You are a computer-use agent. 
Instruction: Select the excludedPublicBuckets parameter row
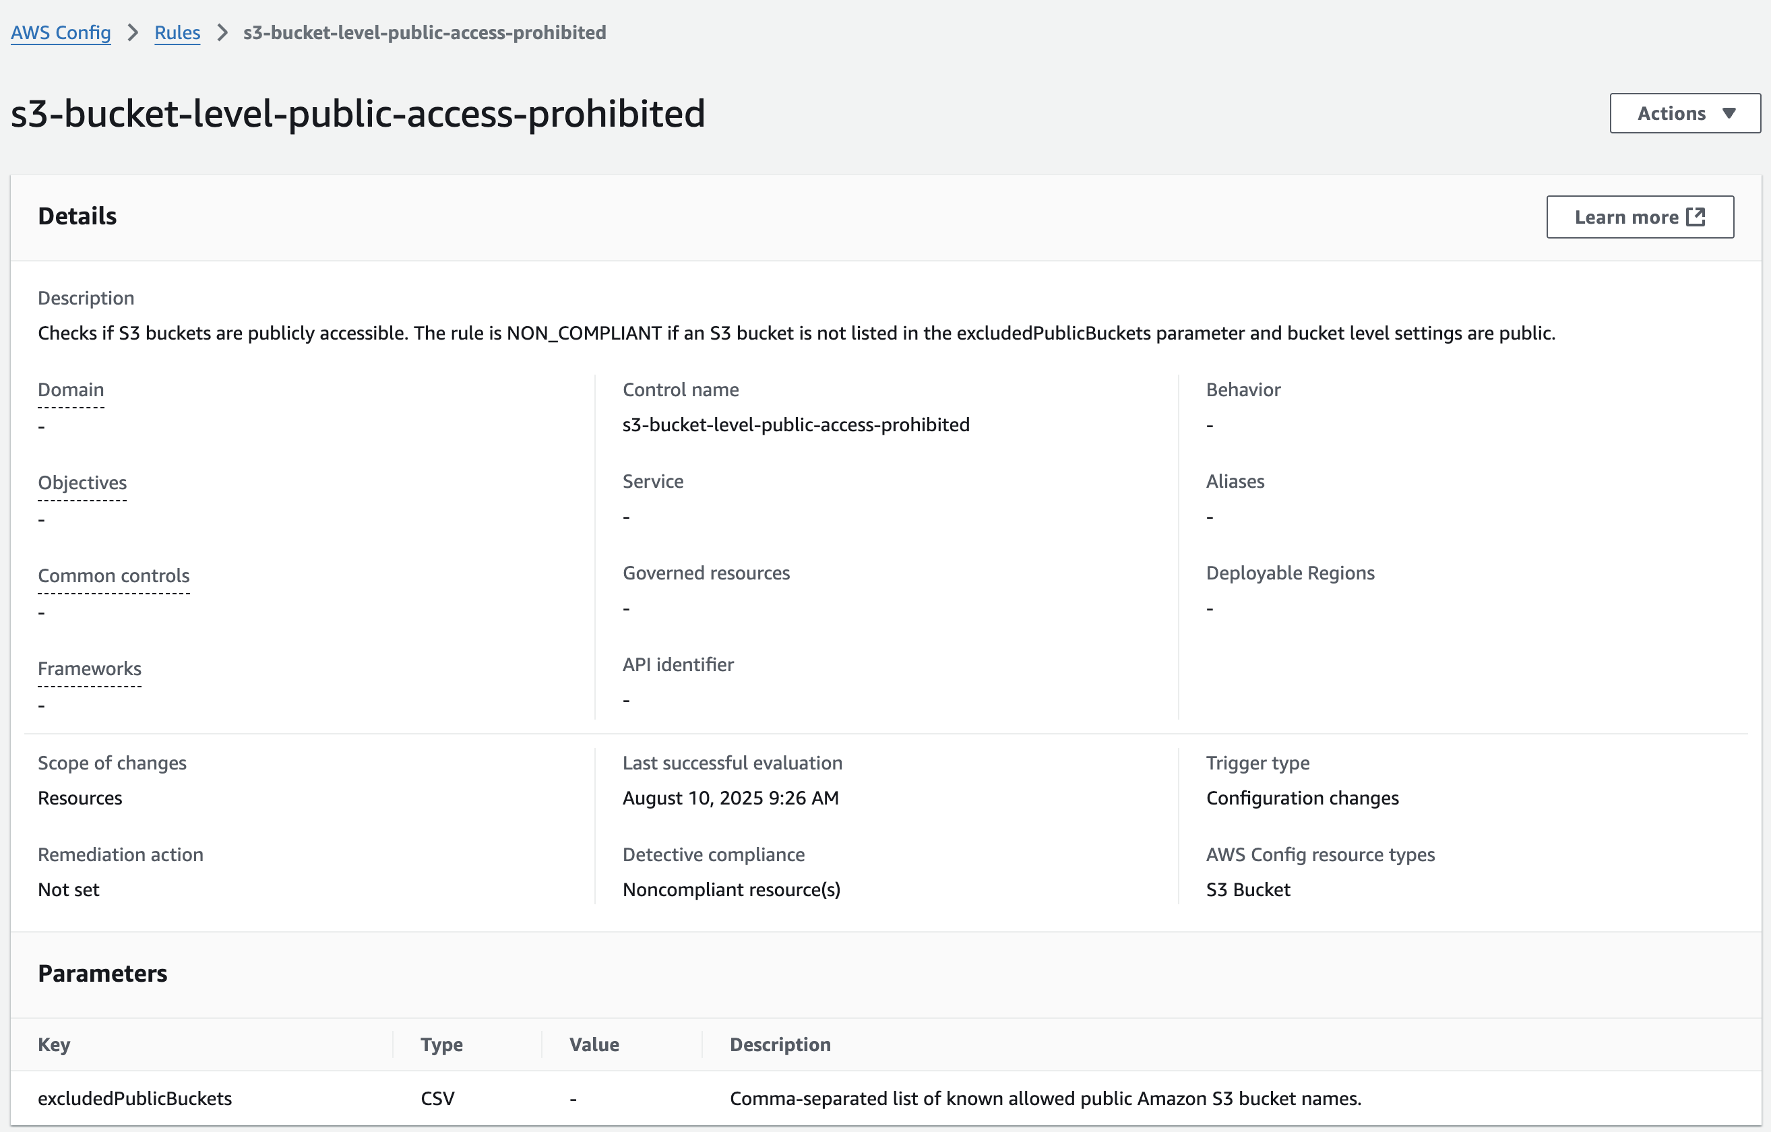coord(135,1098)
